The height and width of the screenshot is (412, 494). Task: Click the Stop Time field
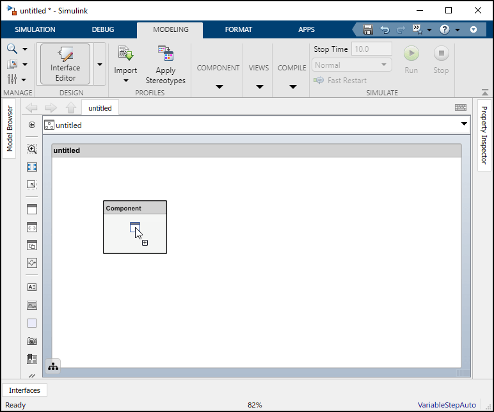point(371,49)
